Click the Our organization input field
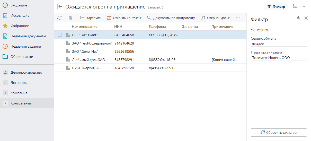 (x=279, y=58)
